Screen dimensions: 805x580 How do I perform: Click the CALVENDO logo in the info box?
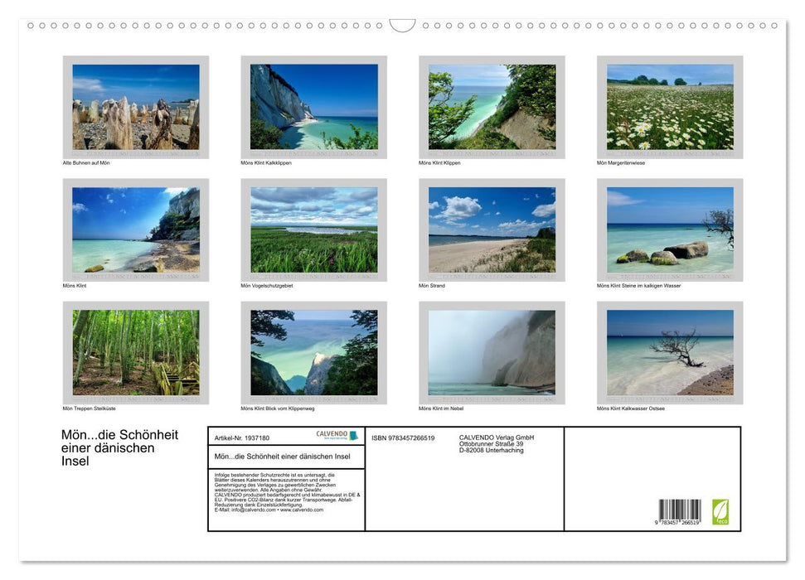coord(337,435)
